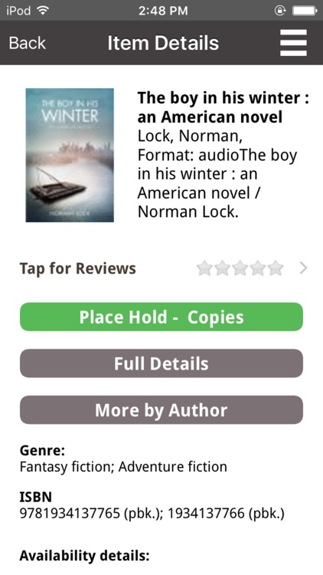Viewport: 323px width, 575px height.
Task: Tap the second rating star
Action: coord(222,268)
